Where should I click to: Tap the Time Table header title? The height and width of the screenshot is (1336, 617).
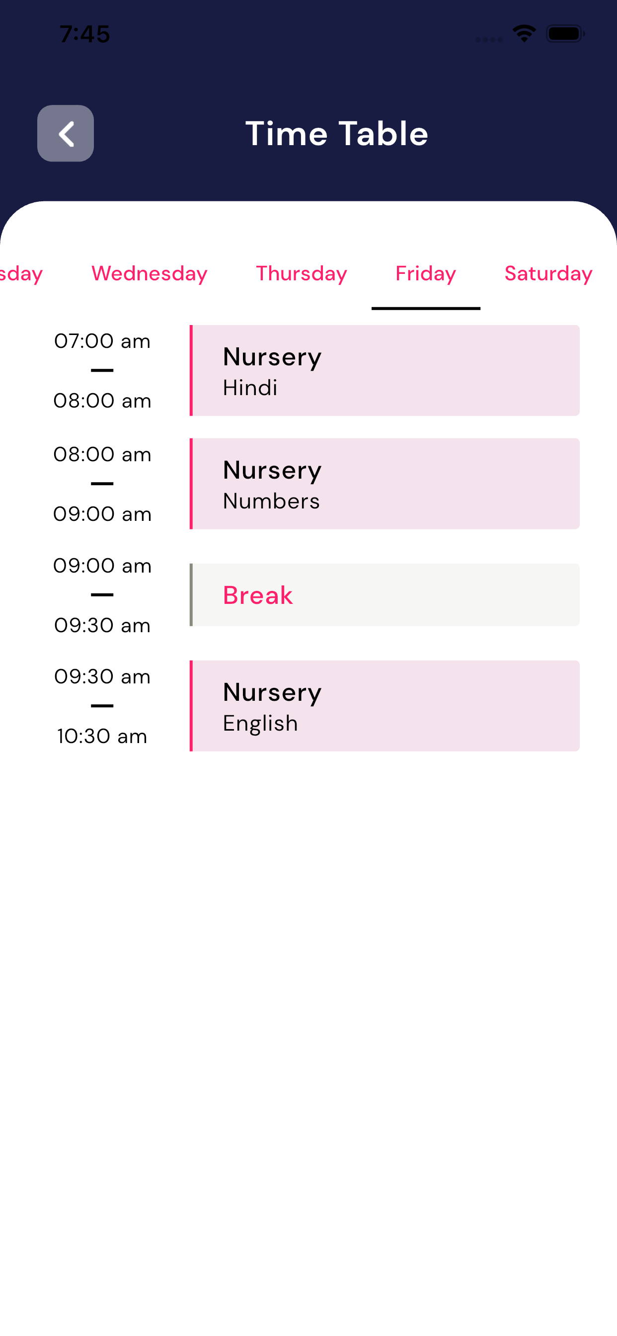pos(336,133)
